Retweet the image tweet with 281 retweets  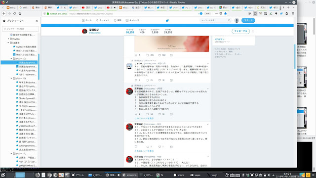click(x=148, y=55)
